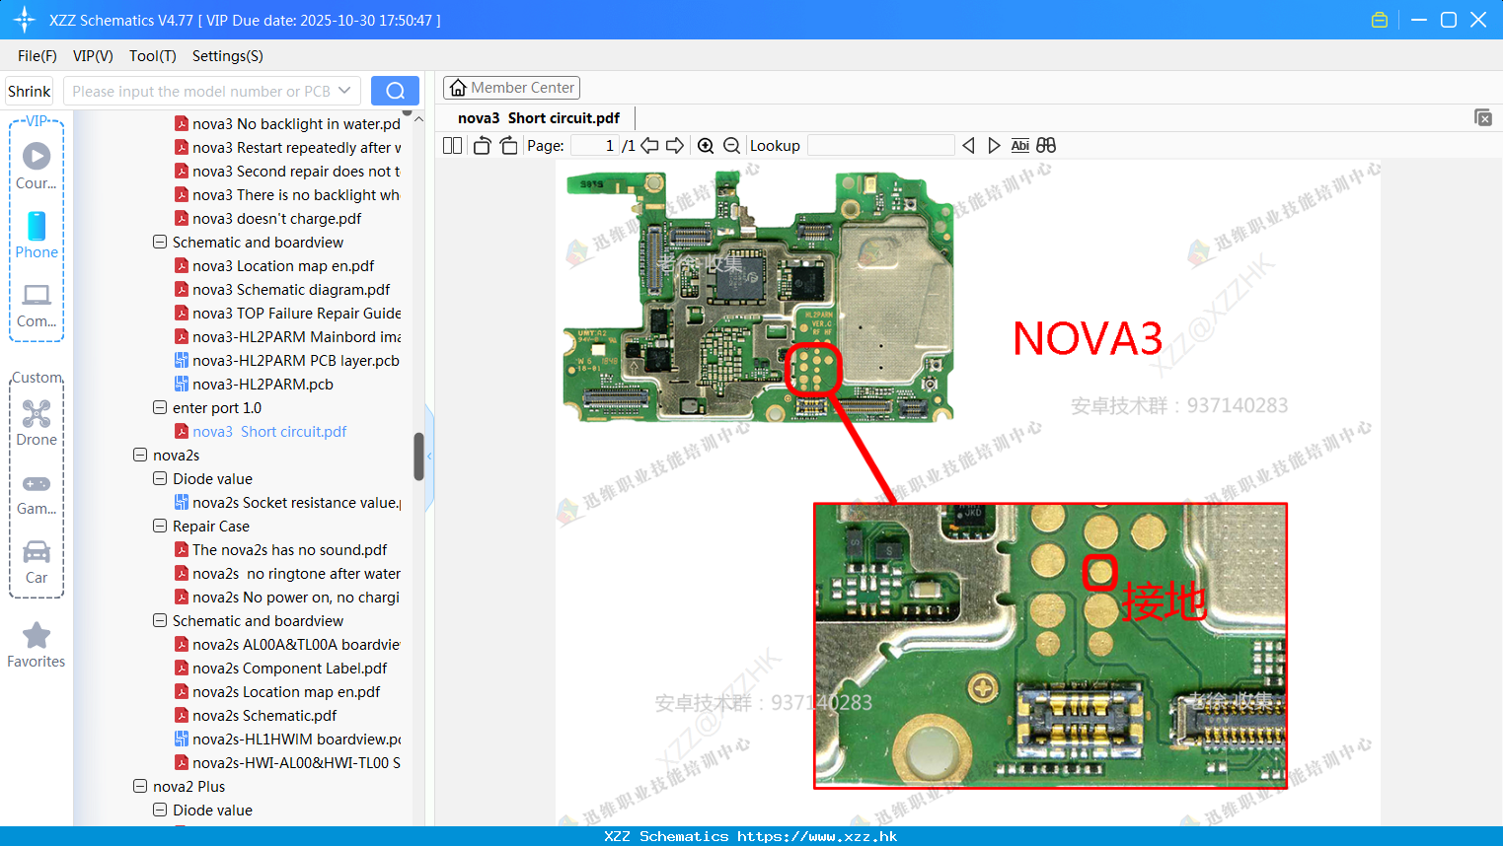Go to previous page arrow

pos(649,145)
